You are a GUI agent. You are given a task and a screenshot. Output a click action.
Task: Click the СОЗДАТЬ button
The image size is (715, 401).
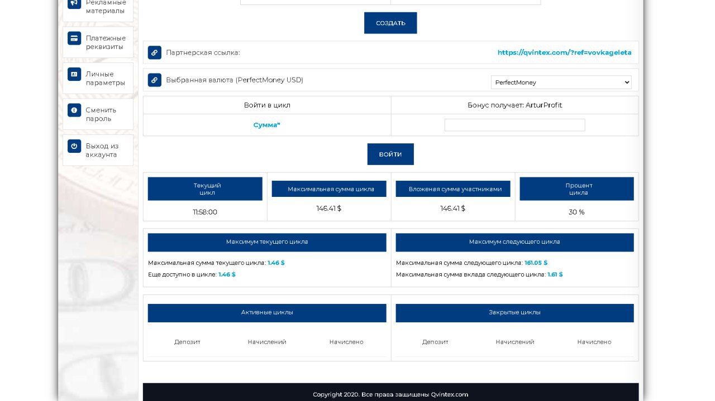[x=390, y=23]
